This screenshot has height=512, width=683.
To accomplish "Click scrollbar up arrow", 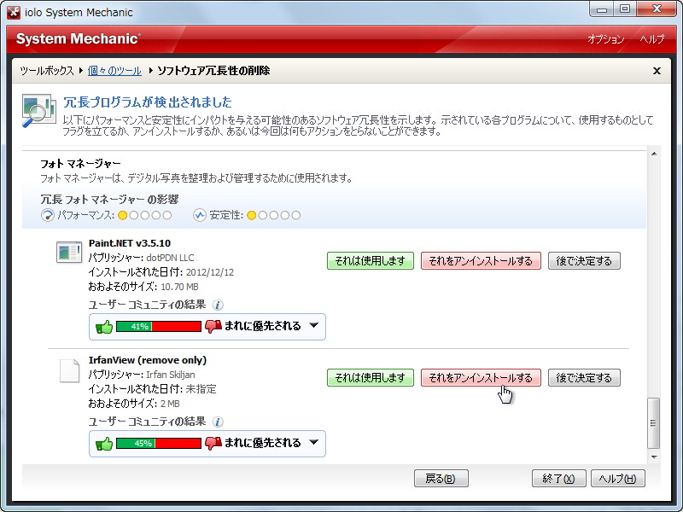I will 654,154.
